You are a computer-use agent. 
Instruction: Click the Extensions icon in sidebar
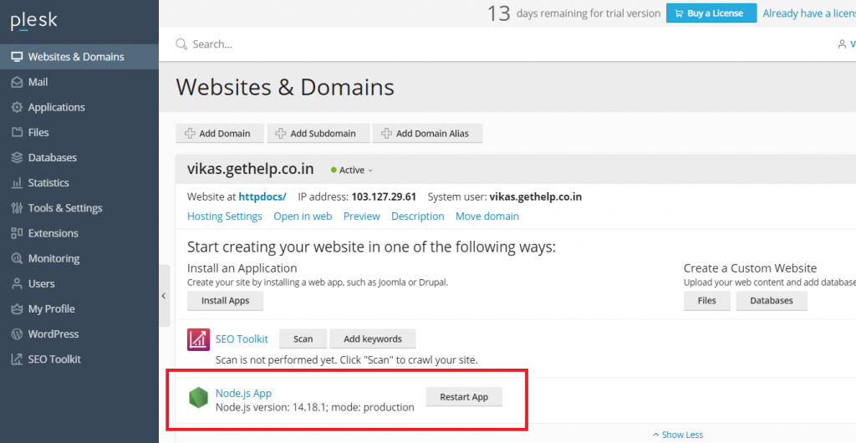point(17,233)
